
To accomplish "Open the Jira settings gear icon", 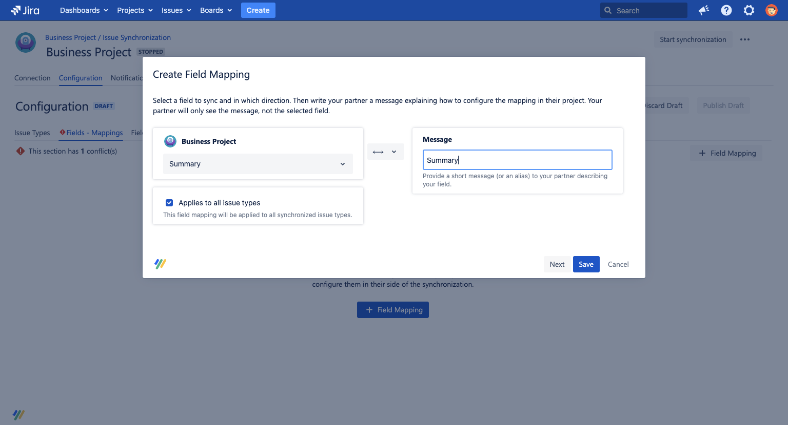I will click(x=748, y=10).
